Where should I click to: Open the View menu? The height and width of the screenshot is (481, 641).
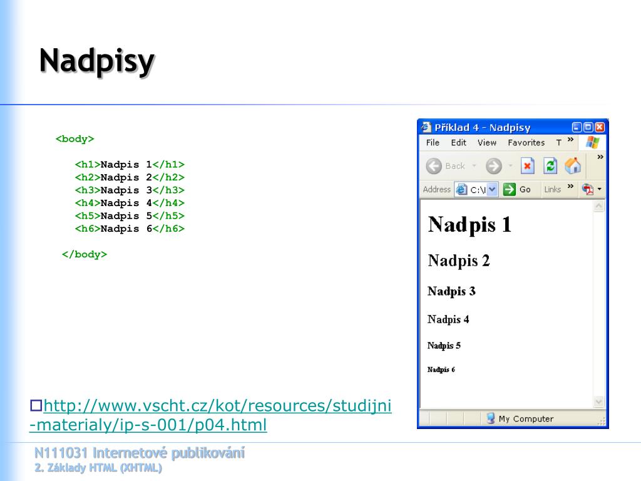pyautogui.click(x=487, y=142)
